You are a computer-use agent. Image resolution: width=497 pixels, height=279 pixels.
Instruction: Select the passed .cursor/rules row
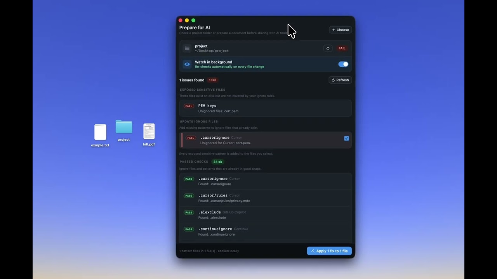click(x=266, y=198)
